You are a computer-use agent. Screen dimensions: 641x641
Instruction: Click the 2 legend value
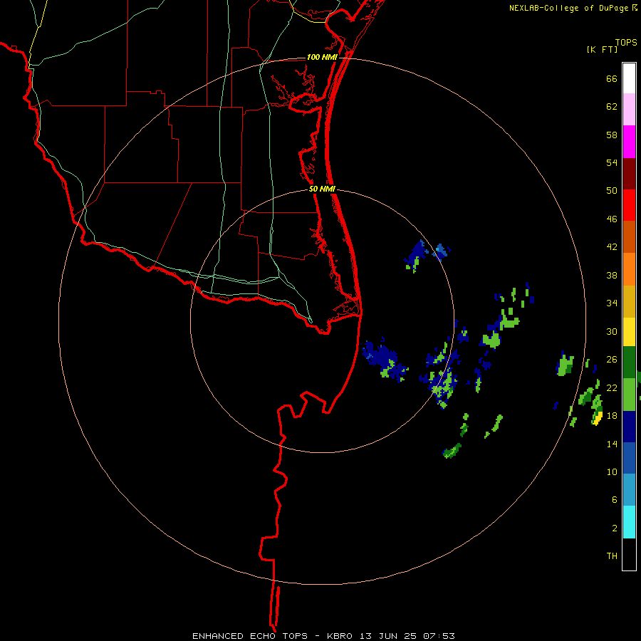tap(614, 528)
